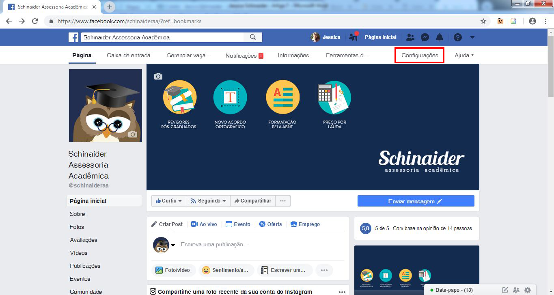Start an Ao vivo broadcast
The width and height of the screenshot is (554, 295).
204,224
